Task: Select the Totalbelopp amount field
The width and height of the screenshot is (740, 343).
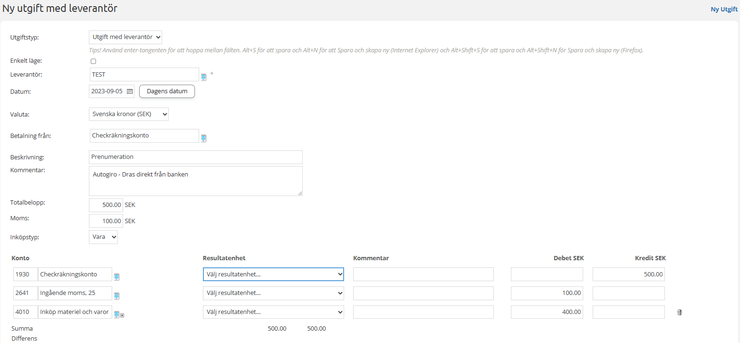Action: coord(106,205)
